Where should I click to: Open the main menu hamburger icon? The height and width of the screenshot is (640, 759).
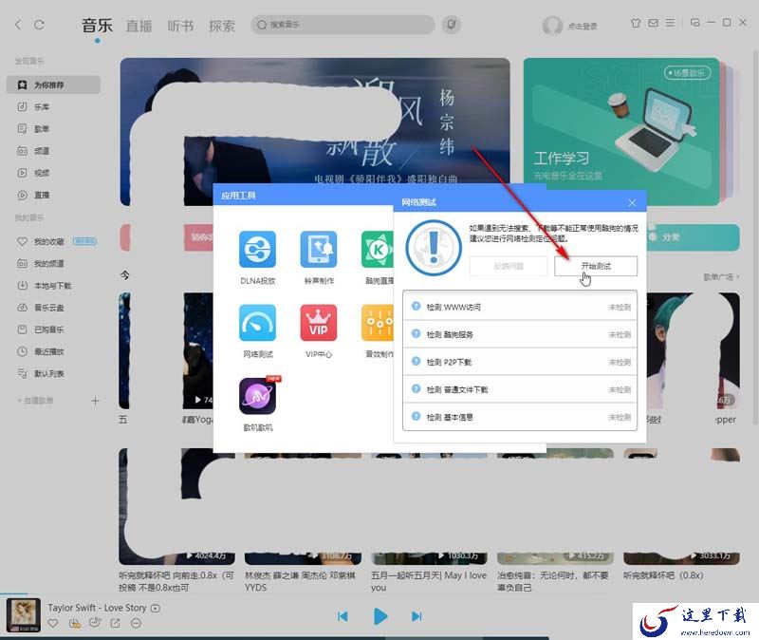point(670,23)
